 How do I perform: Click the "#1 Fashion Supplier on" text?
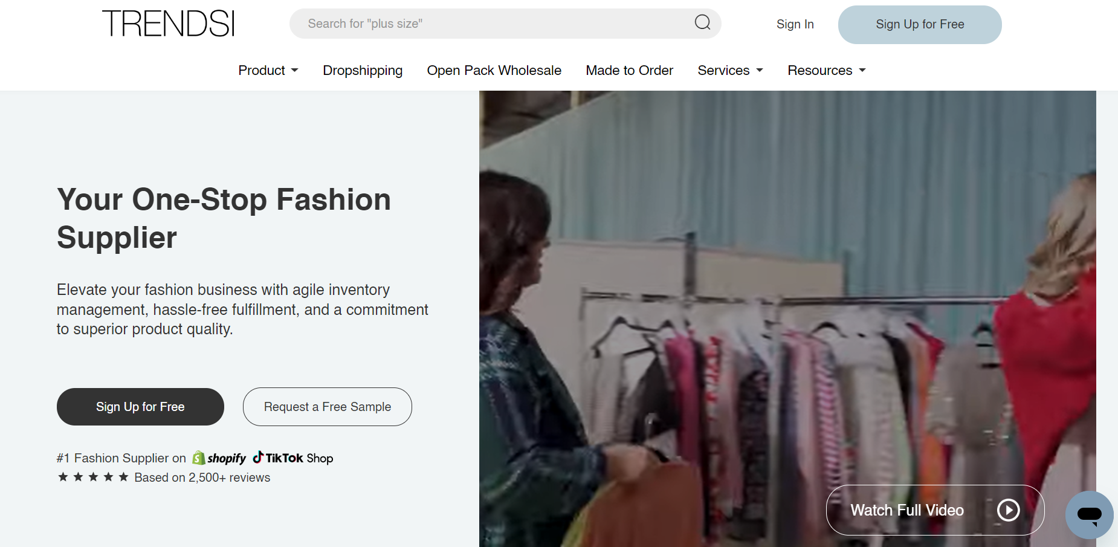point(121,458)
